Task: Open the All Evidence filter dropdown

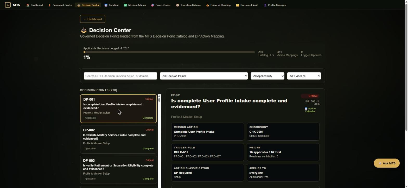Action: pos(304,76)
